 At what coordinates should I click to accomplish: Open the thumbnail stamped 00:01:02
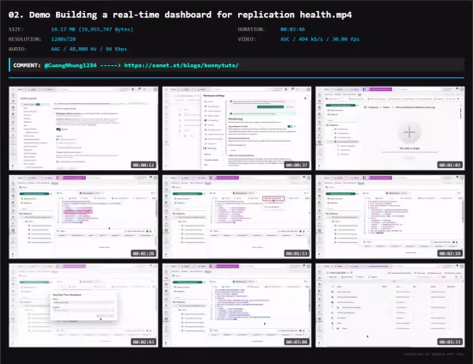pos(390,128)
